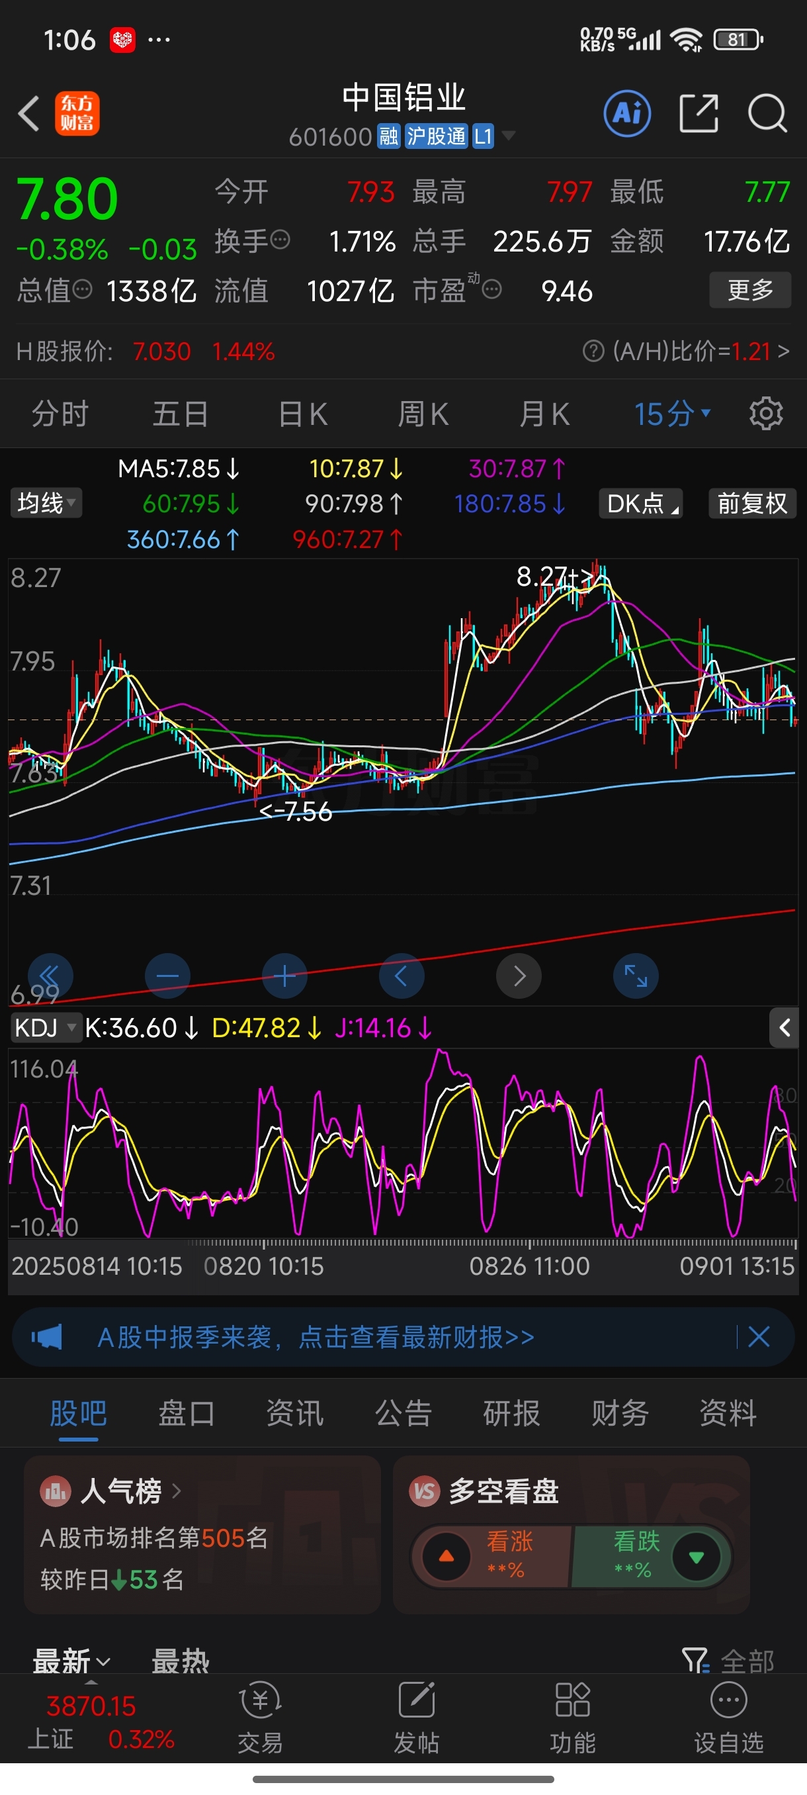The width and height of the screenshot is (807, 1795).
Task: Tap the 前复权 button
Action: tap(752, 503)
